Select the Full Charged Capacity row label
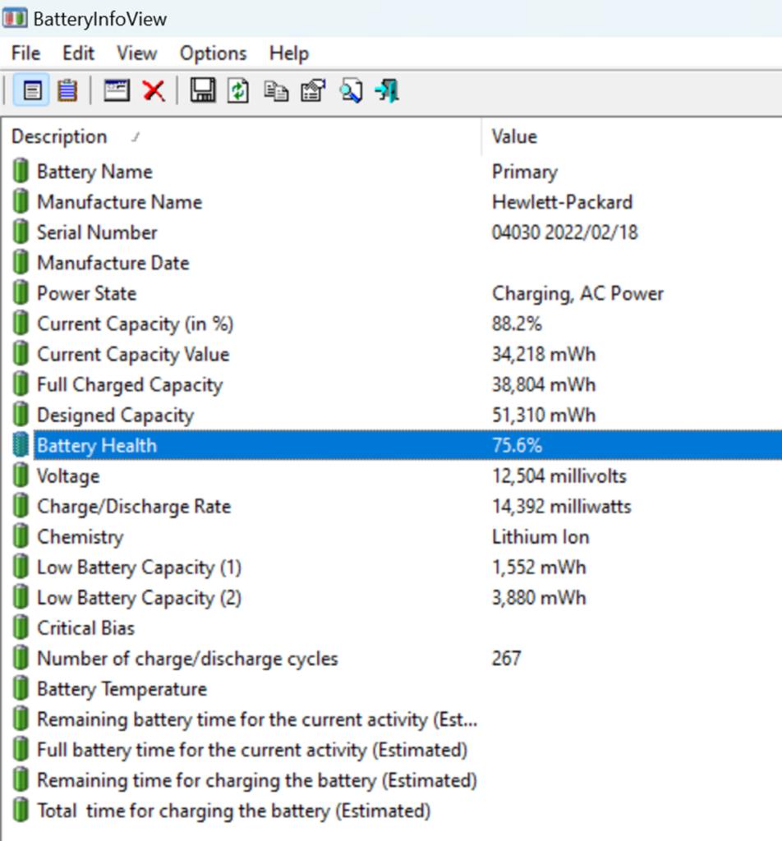Image resolution: width=782 pixels, height=841 pixels. tap(130, 385)
